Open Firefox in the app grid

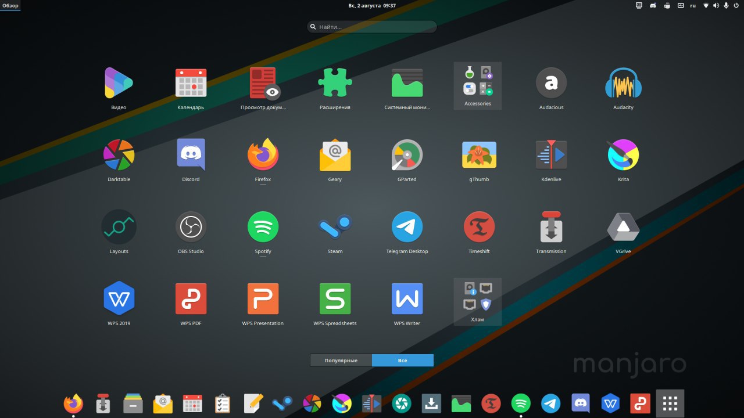click(263, 155)
